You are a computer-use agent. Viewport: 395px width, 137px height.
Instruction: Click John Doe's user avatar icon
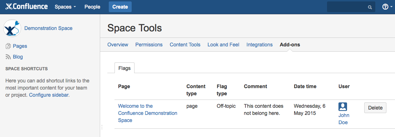[343, 107]
